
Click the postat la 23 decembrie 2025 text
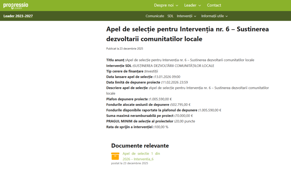point(130,163)
